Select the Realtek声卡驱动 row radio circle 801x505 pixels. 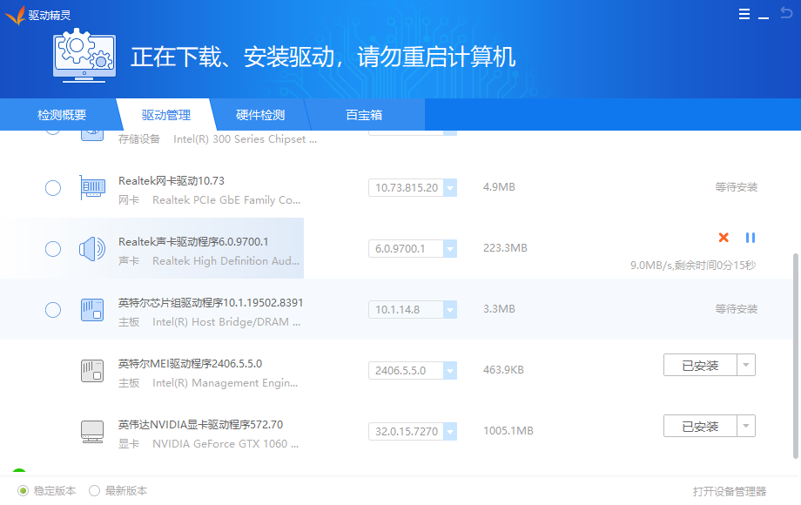[53, 249]
